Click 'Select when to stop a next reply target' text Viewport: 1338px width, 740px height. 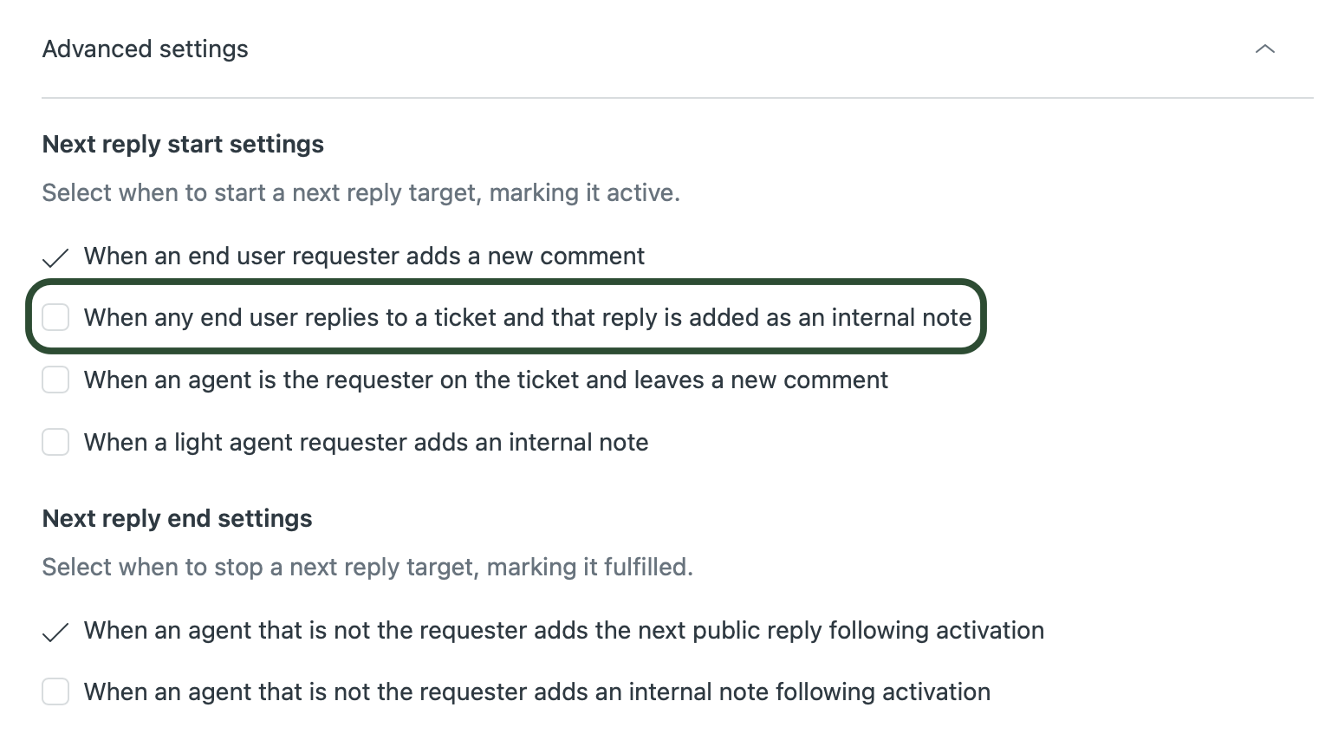tap(367, 567)
